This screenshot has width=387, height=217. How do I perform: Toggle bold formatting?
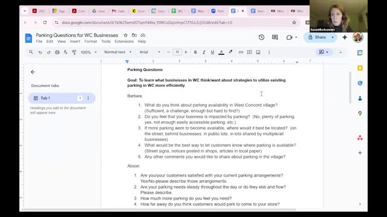pyautogui.click(x=195, y=52)
